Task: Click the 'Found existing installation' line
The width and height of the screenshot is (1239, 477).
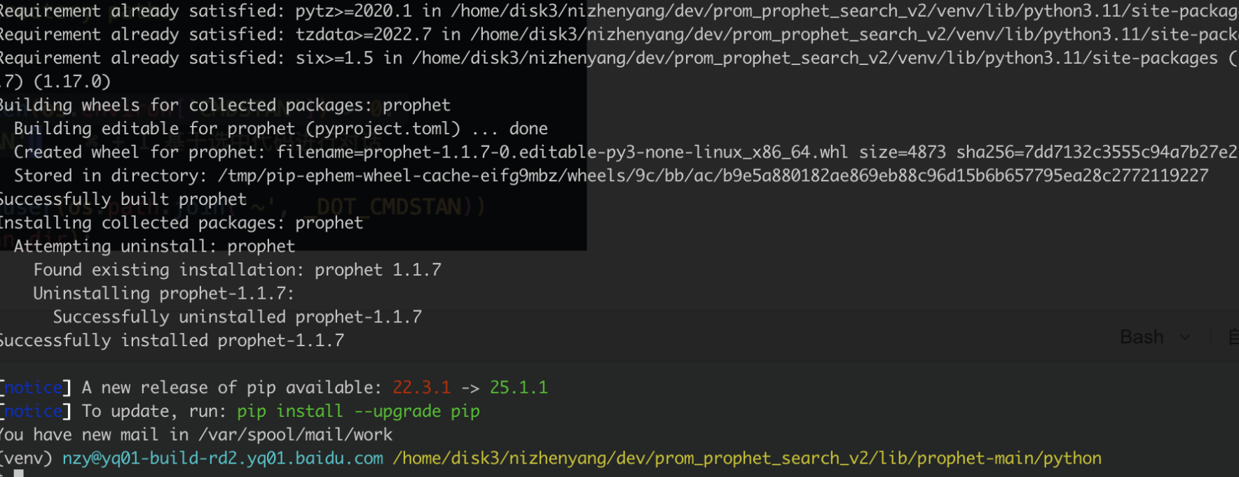Action: [x=237, y=270]
